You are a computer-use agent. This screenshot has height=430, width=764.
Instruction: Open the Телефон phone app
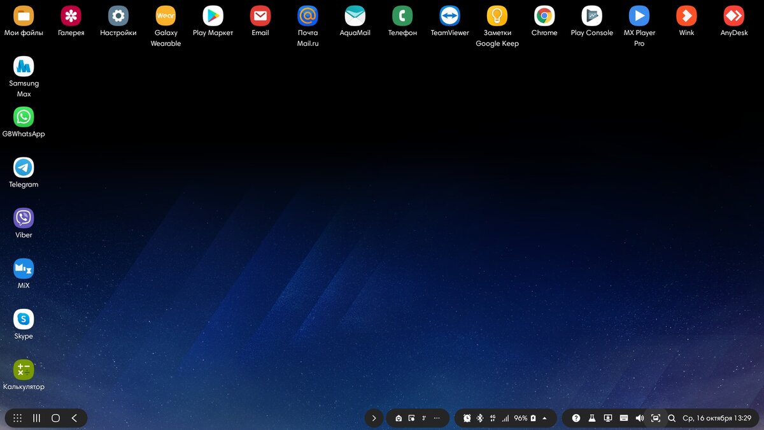(x=402, y=21)
